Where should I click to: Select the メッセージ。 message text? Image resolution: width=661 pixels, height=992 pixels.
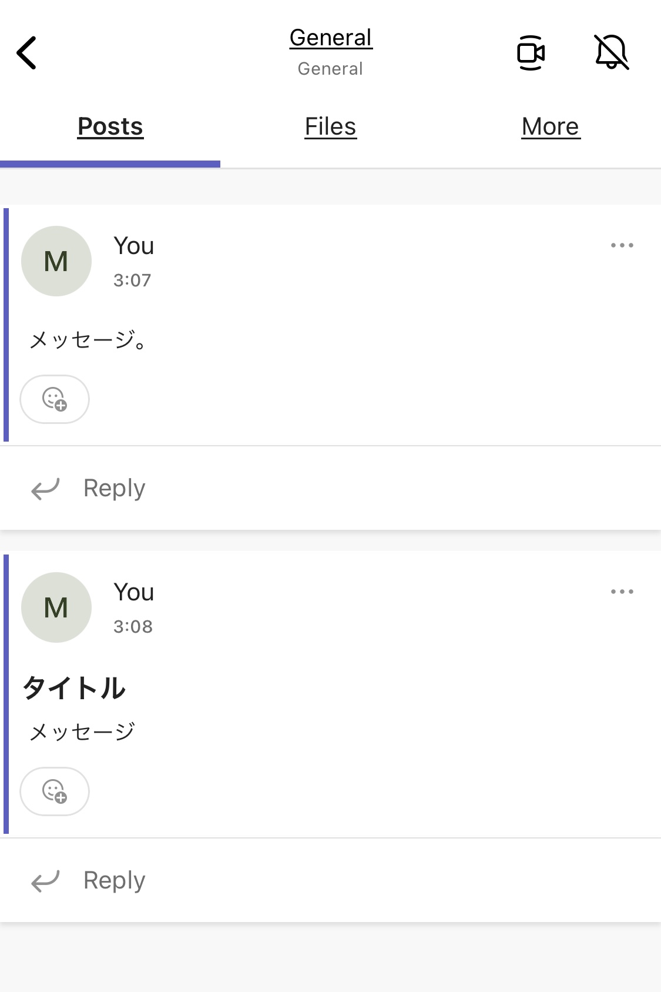pyautogui.click(x=88, y=339)
